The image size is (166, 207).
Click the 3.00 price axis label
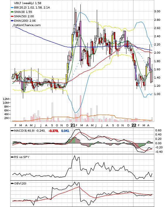pyautogui.click(x=157, y=11)
